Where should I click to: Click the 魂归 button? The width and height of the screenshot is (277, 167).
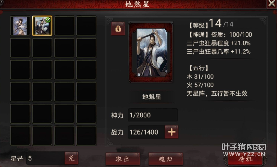(165, 159)
